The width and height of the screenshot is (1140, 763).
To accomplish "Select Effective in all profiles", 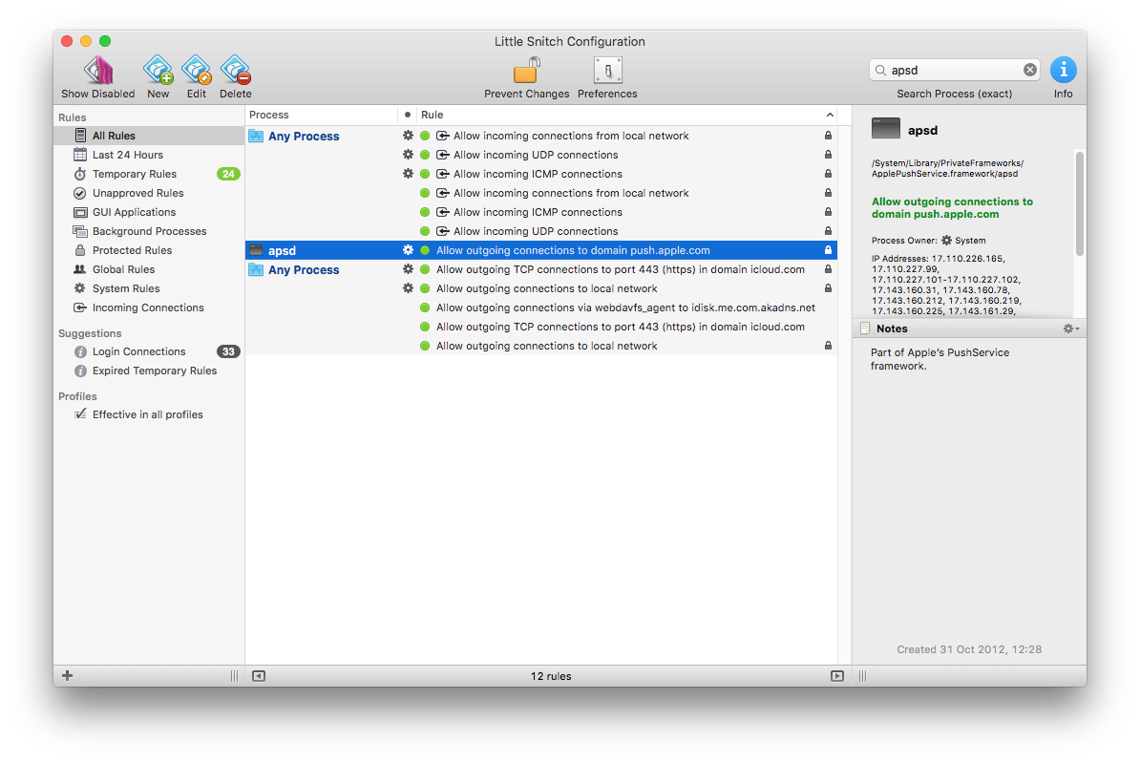I will tap(149, 414).
